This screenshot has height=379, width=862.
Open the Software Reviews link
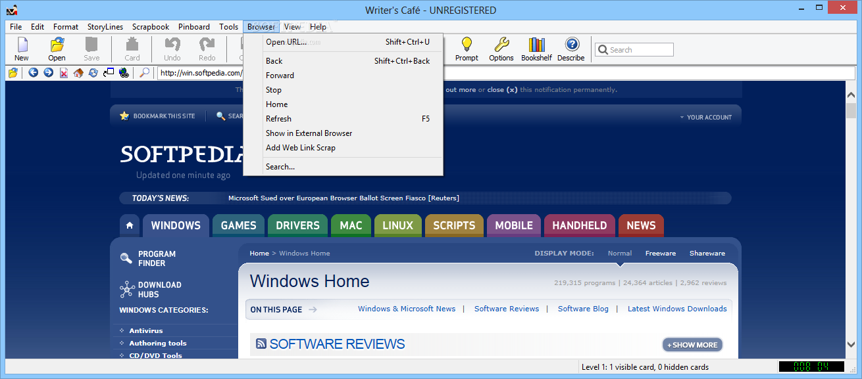coord(507,309)
